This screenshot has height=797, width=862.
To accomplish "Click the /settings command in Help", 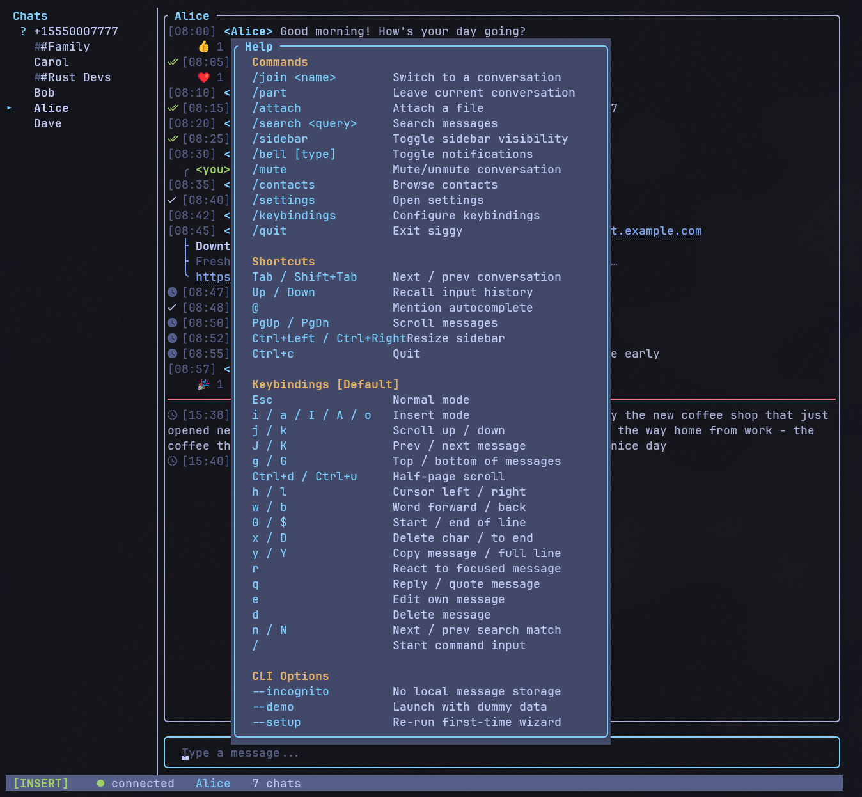I will (x=283, y=200).
